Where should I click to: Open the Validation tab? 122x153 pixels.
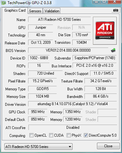coord(52,11)
